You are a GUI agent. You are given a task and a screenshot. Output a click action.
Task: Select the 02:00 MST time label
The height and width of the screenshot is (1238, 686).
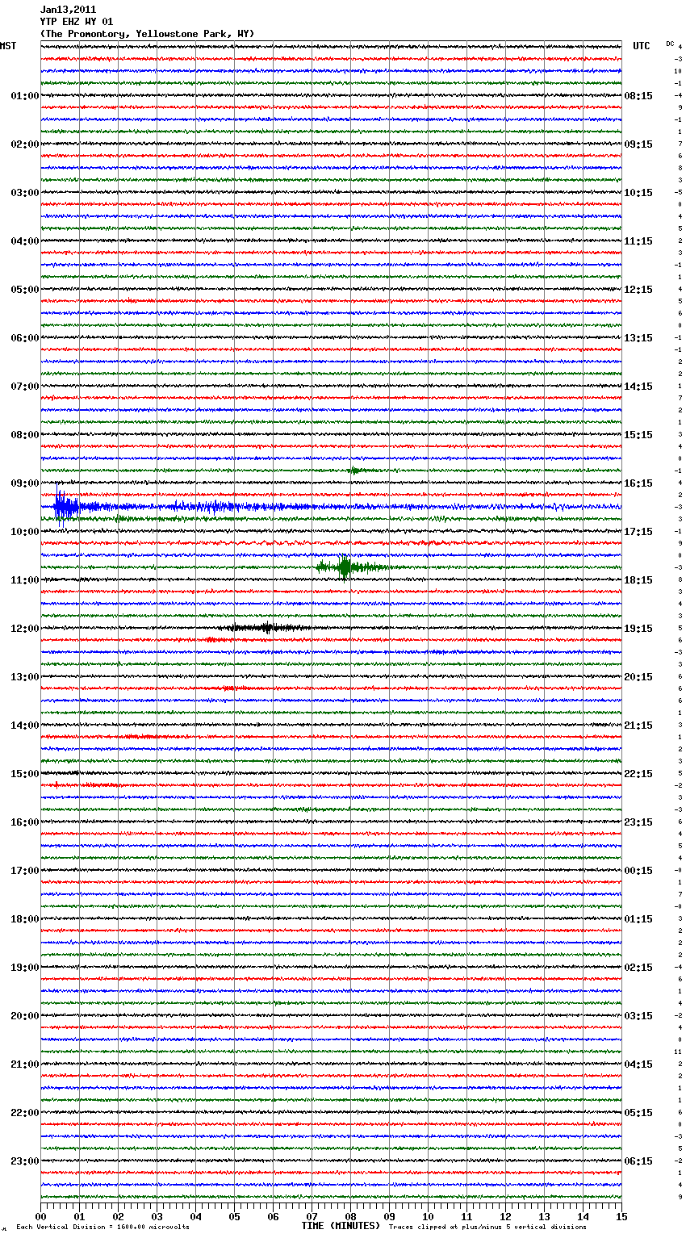pyautogui.click(x=24, y=144)
